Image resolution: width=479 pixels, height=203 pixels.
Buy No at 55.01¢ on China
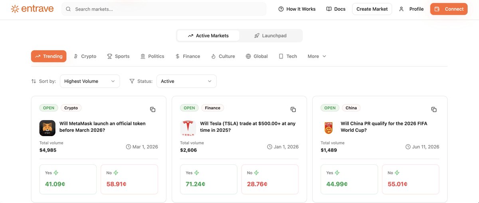click(411, 179)
